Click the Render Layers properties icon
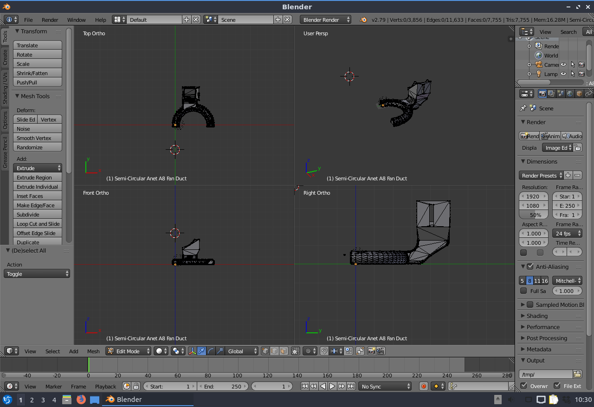Viewport: 594px width, 407px height. click(551, 94)
